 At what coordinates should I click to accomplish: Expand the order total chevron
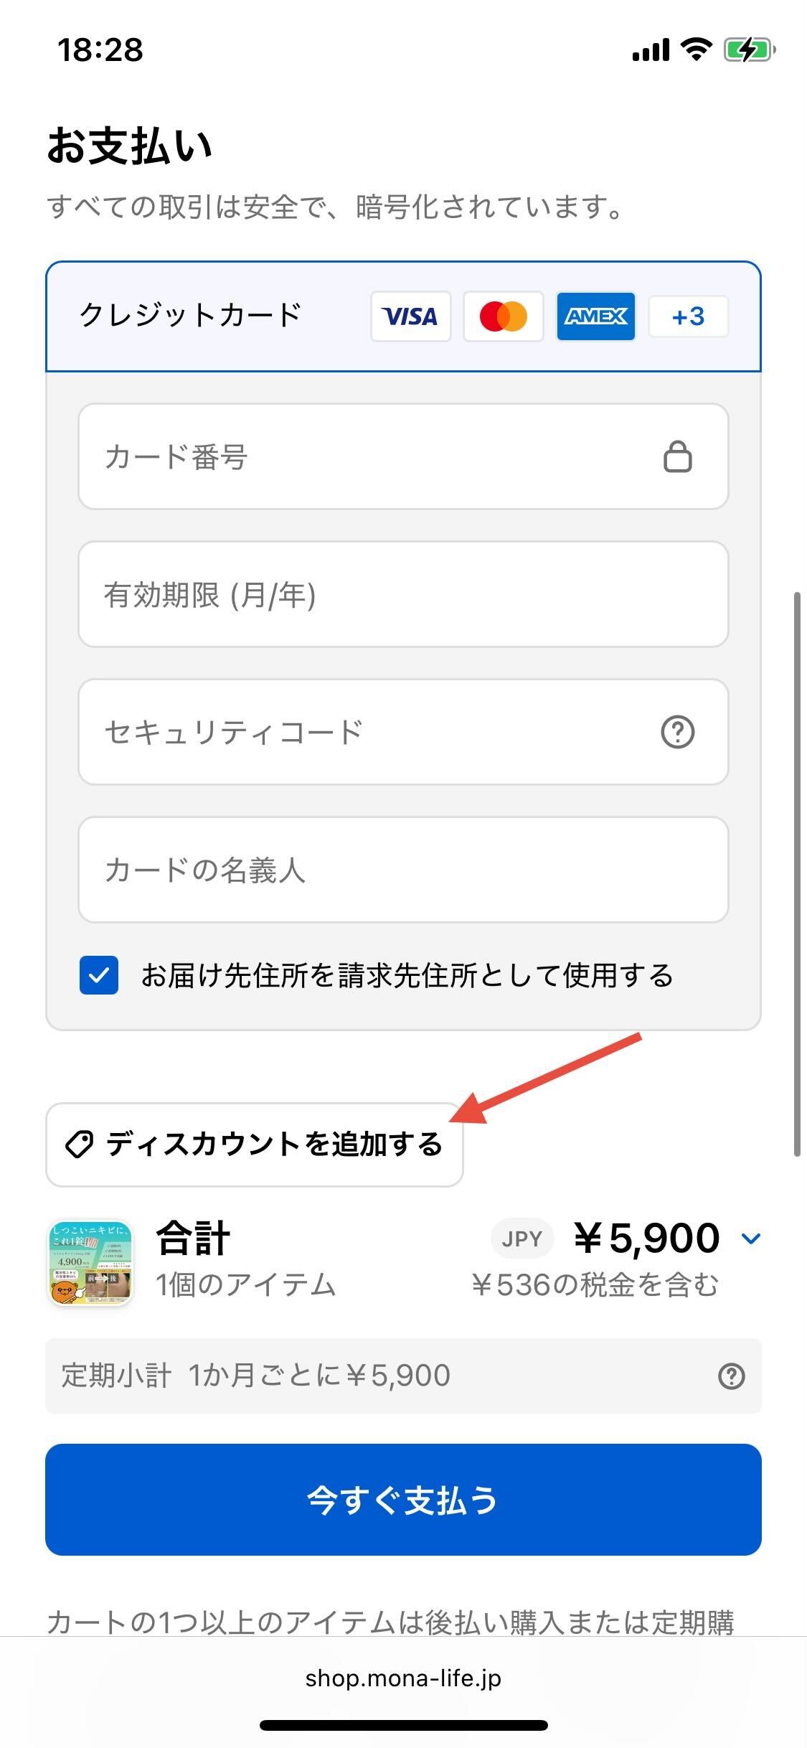point(750,1239)
